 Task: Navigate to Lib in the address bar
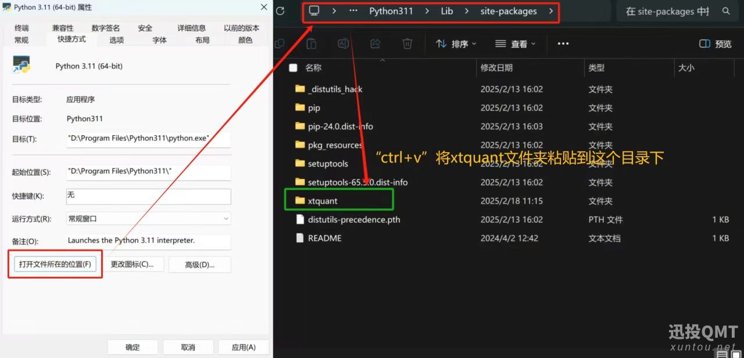[x=447, y=11]
